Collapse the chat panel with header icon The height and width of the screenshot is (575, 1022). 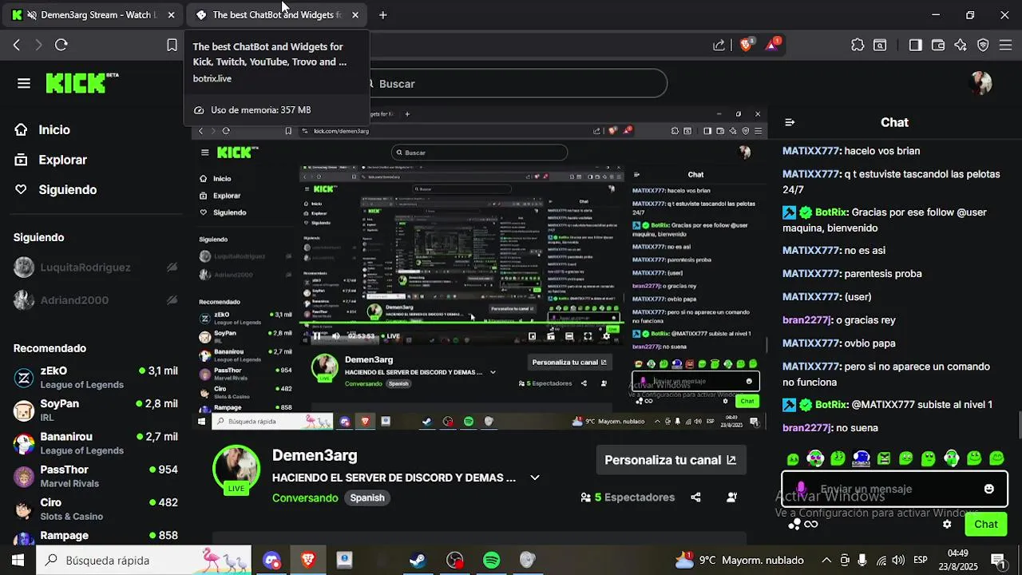click(790, 122)
